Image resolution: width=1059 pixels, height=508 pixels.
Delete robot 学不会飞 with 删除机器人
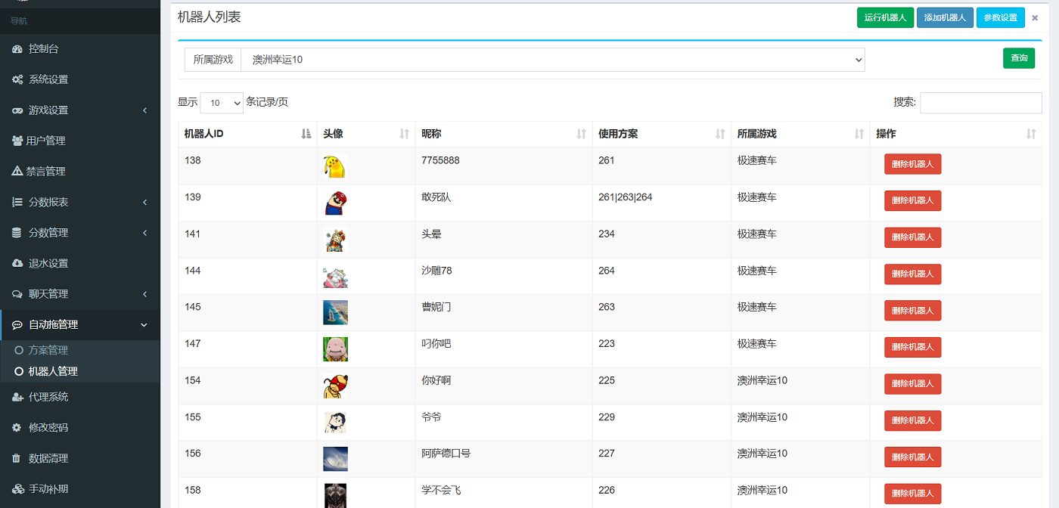pyautogui.click(x=912, y=494)
